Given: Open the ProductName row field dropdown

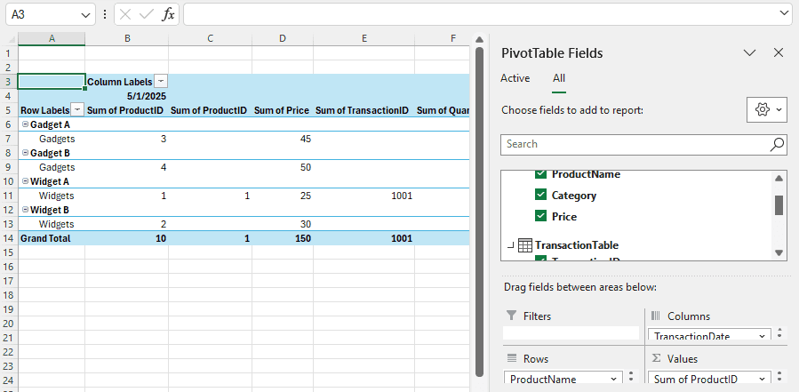Looking at the screenshot, I should click(x=613, y=379).
